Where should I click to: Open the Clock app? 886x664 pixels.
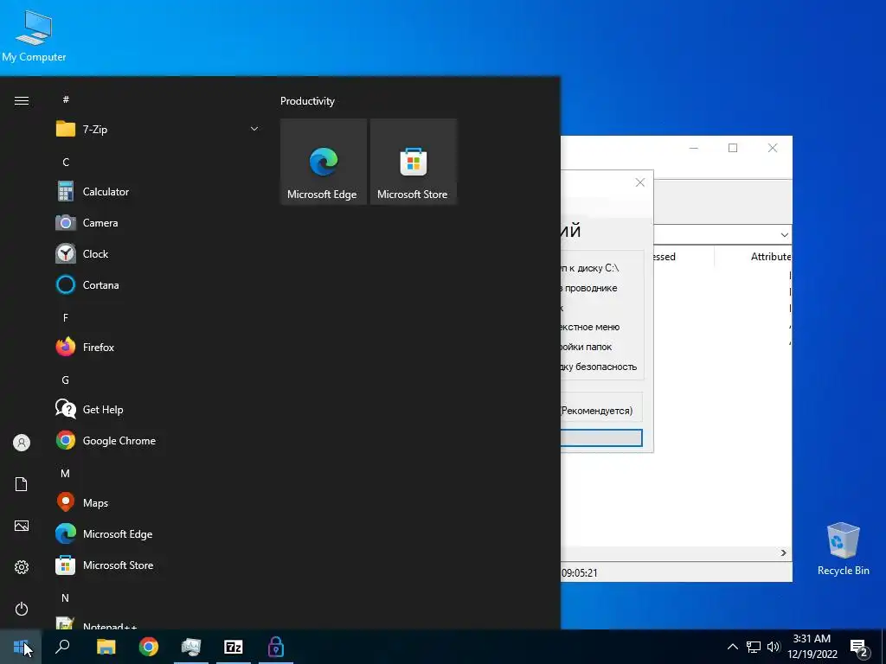tap(158, 253)
